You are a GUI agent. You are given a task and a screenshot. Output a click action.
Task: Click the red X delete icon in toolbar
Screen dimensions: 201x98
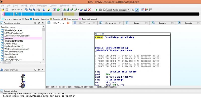coord(89,10)
